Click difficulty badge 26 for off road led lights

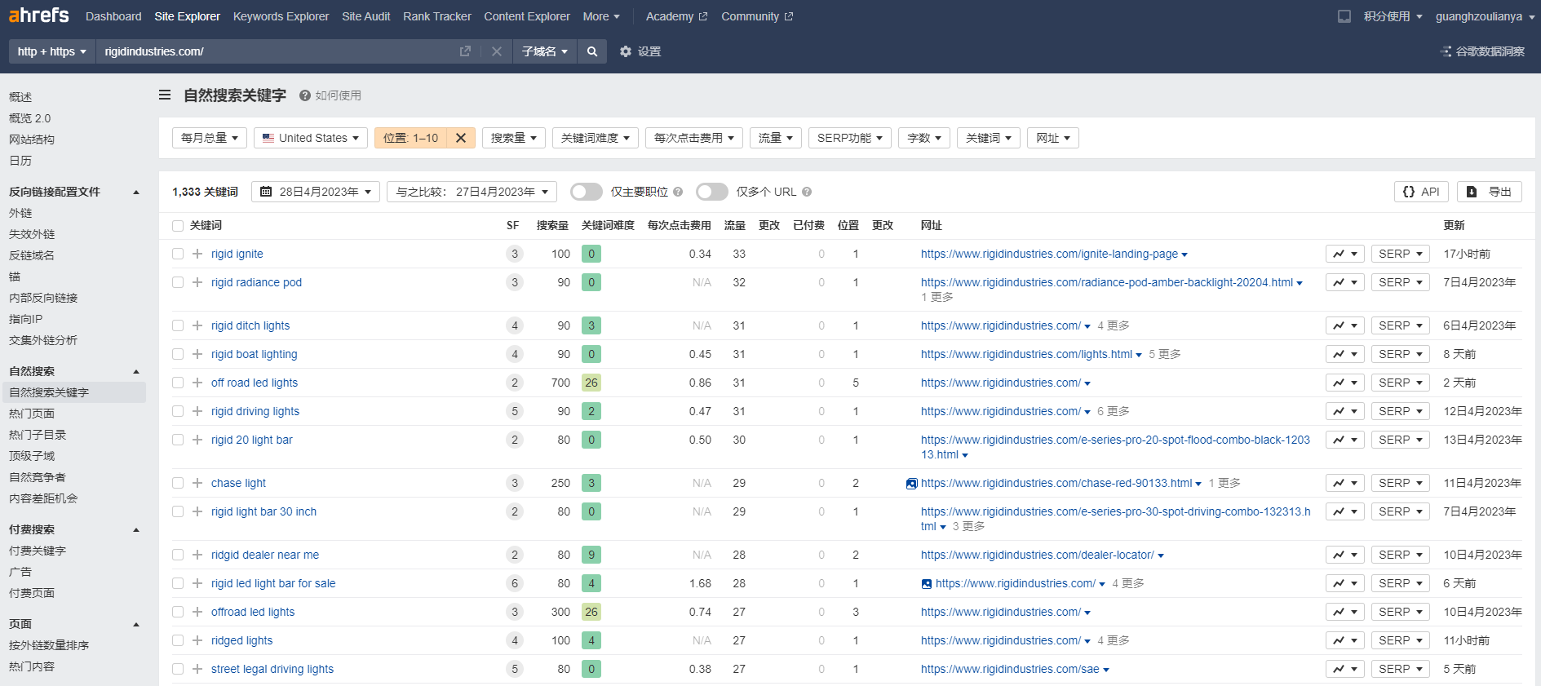coord(591,383)
